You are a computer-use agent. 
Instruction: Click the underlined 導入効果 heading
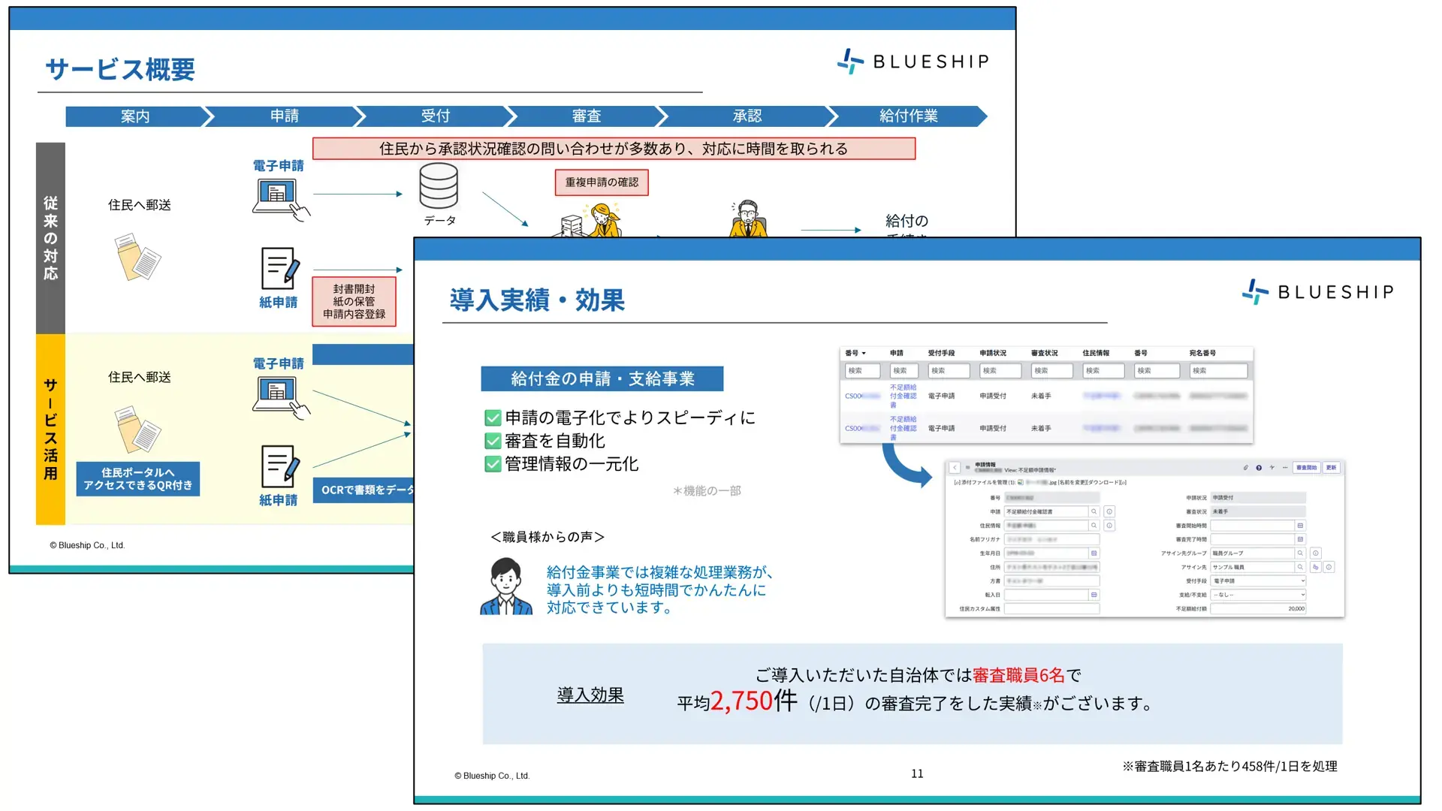[590, 695]
